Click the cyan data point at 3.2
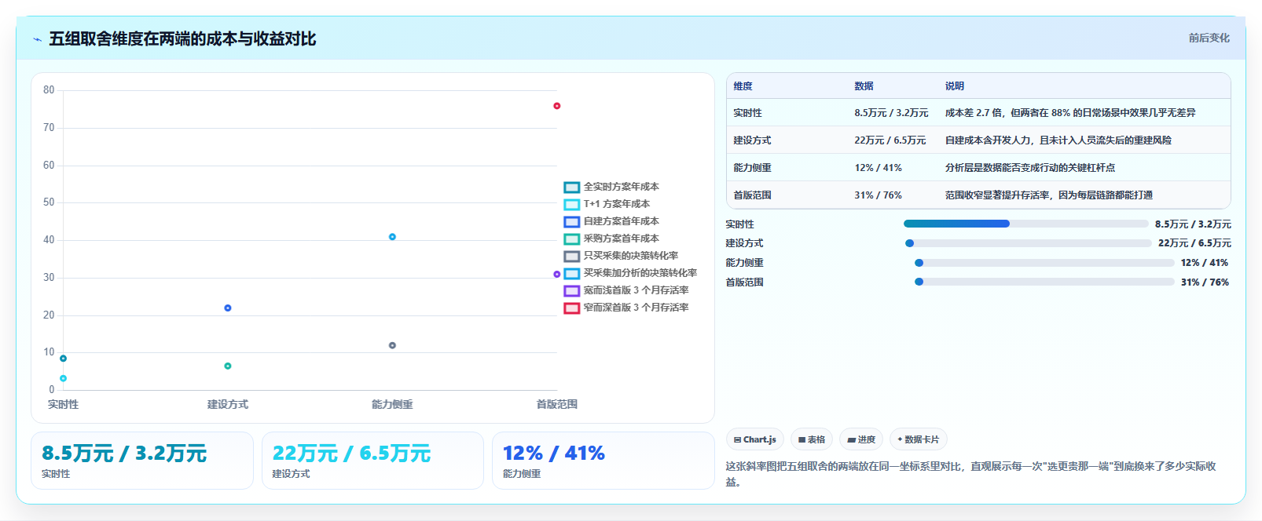Image resolution: width=1262 pixels, height=521 pixels. point(64,378)
